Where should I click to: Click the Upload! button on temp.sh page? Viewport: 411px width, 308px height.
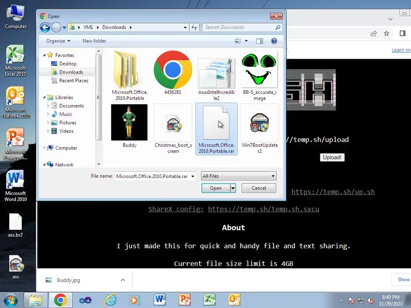click(332, 157)
